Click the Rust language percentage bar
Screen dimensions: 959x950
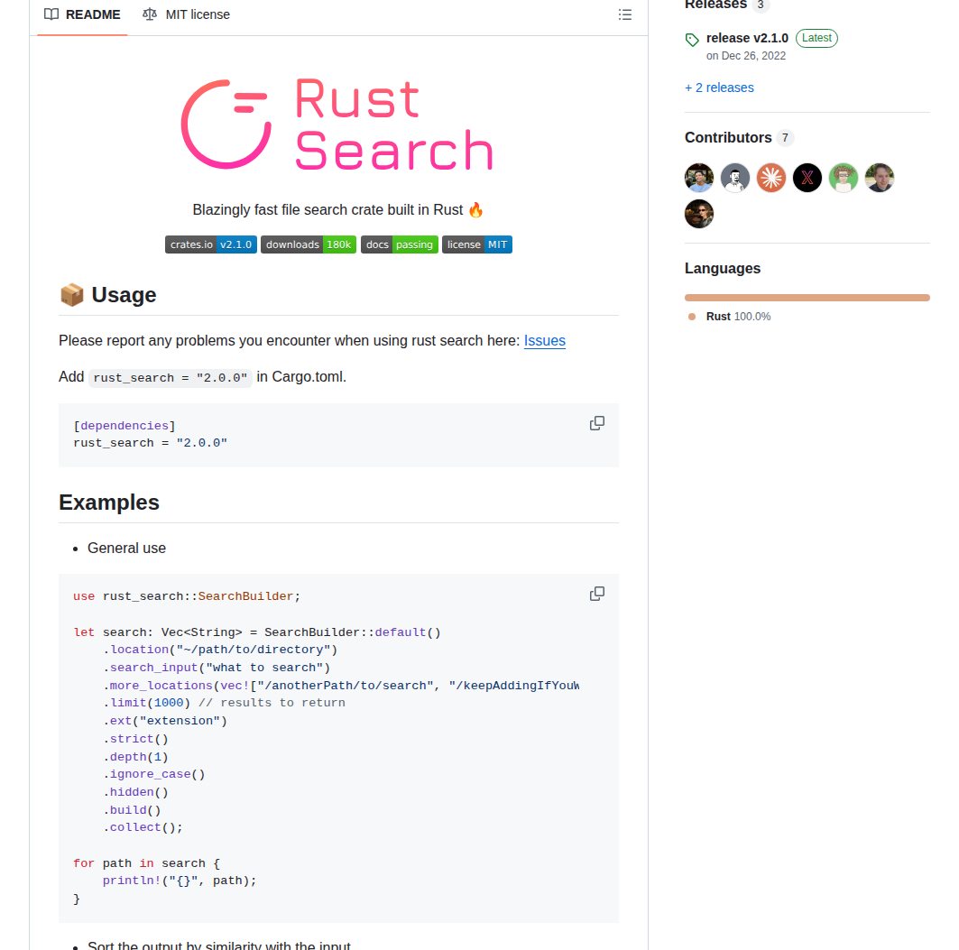pyautogui.click(x=807, y=297)
